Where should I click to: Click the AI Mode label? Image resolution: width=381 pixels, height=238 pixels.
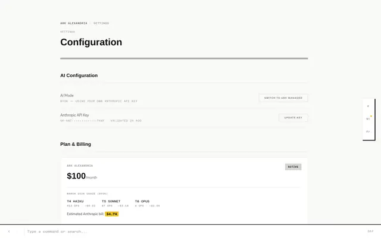point(67,95)
